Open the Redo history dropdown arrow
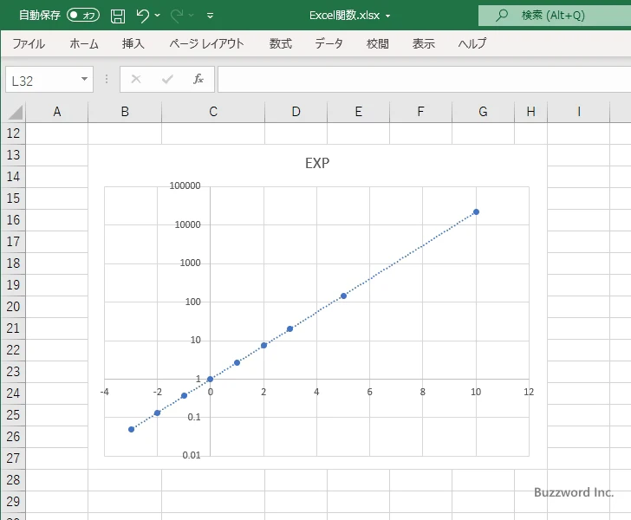This screenshot has height=520, width=631. [x=192, y=16]
